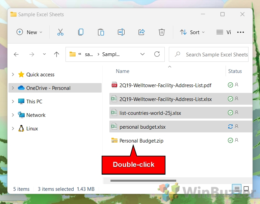Click 'sa...' breadcrumb in address bar
The height and width of the screenshot is (204, 260).
(89, 54)
